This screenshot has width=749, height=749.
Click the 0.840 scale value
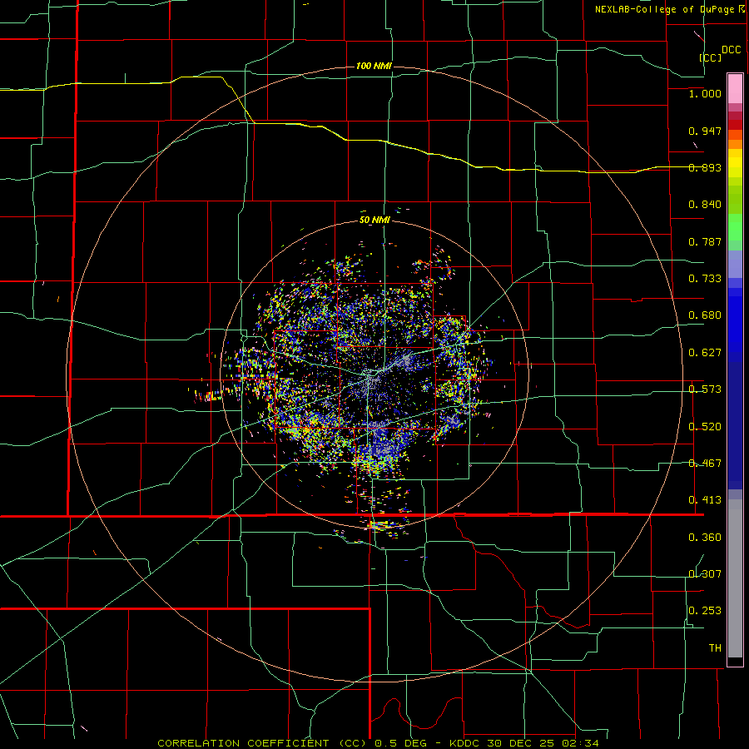[705, 205]
